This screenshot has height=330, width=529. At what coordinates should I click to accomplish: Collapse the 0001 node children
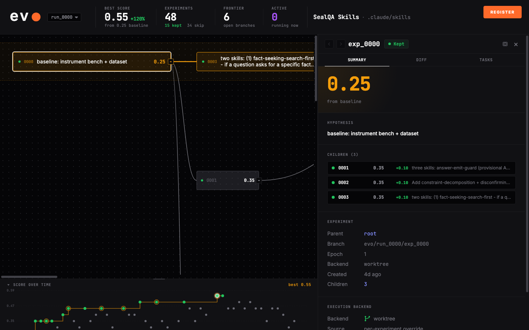tap(259, 180)
